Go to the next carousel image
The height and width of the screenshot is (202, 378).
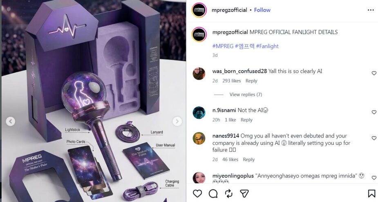coord(177,121)
